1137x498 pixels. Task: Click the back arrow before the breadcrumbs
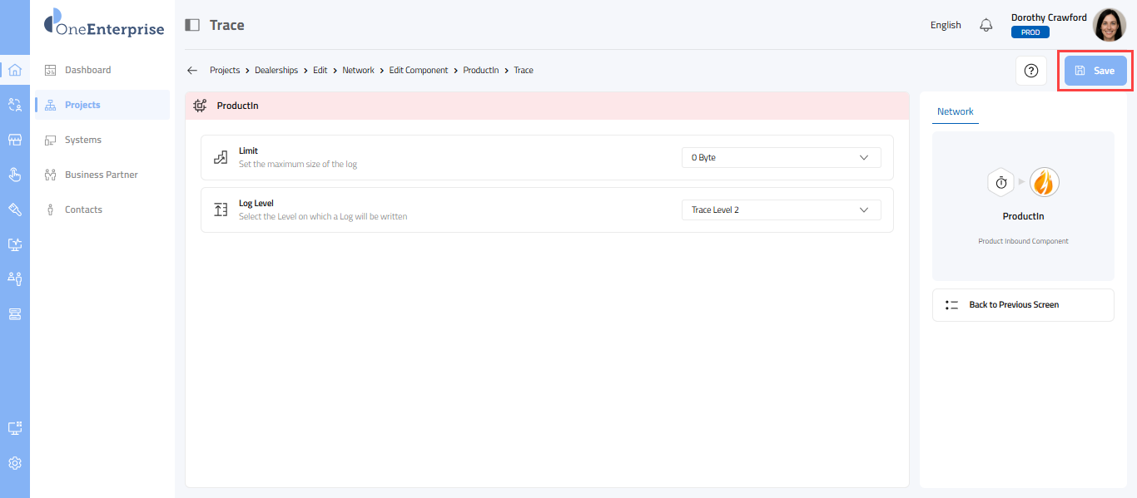(192, 71)
